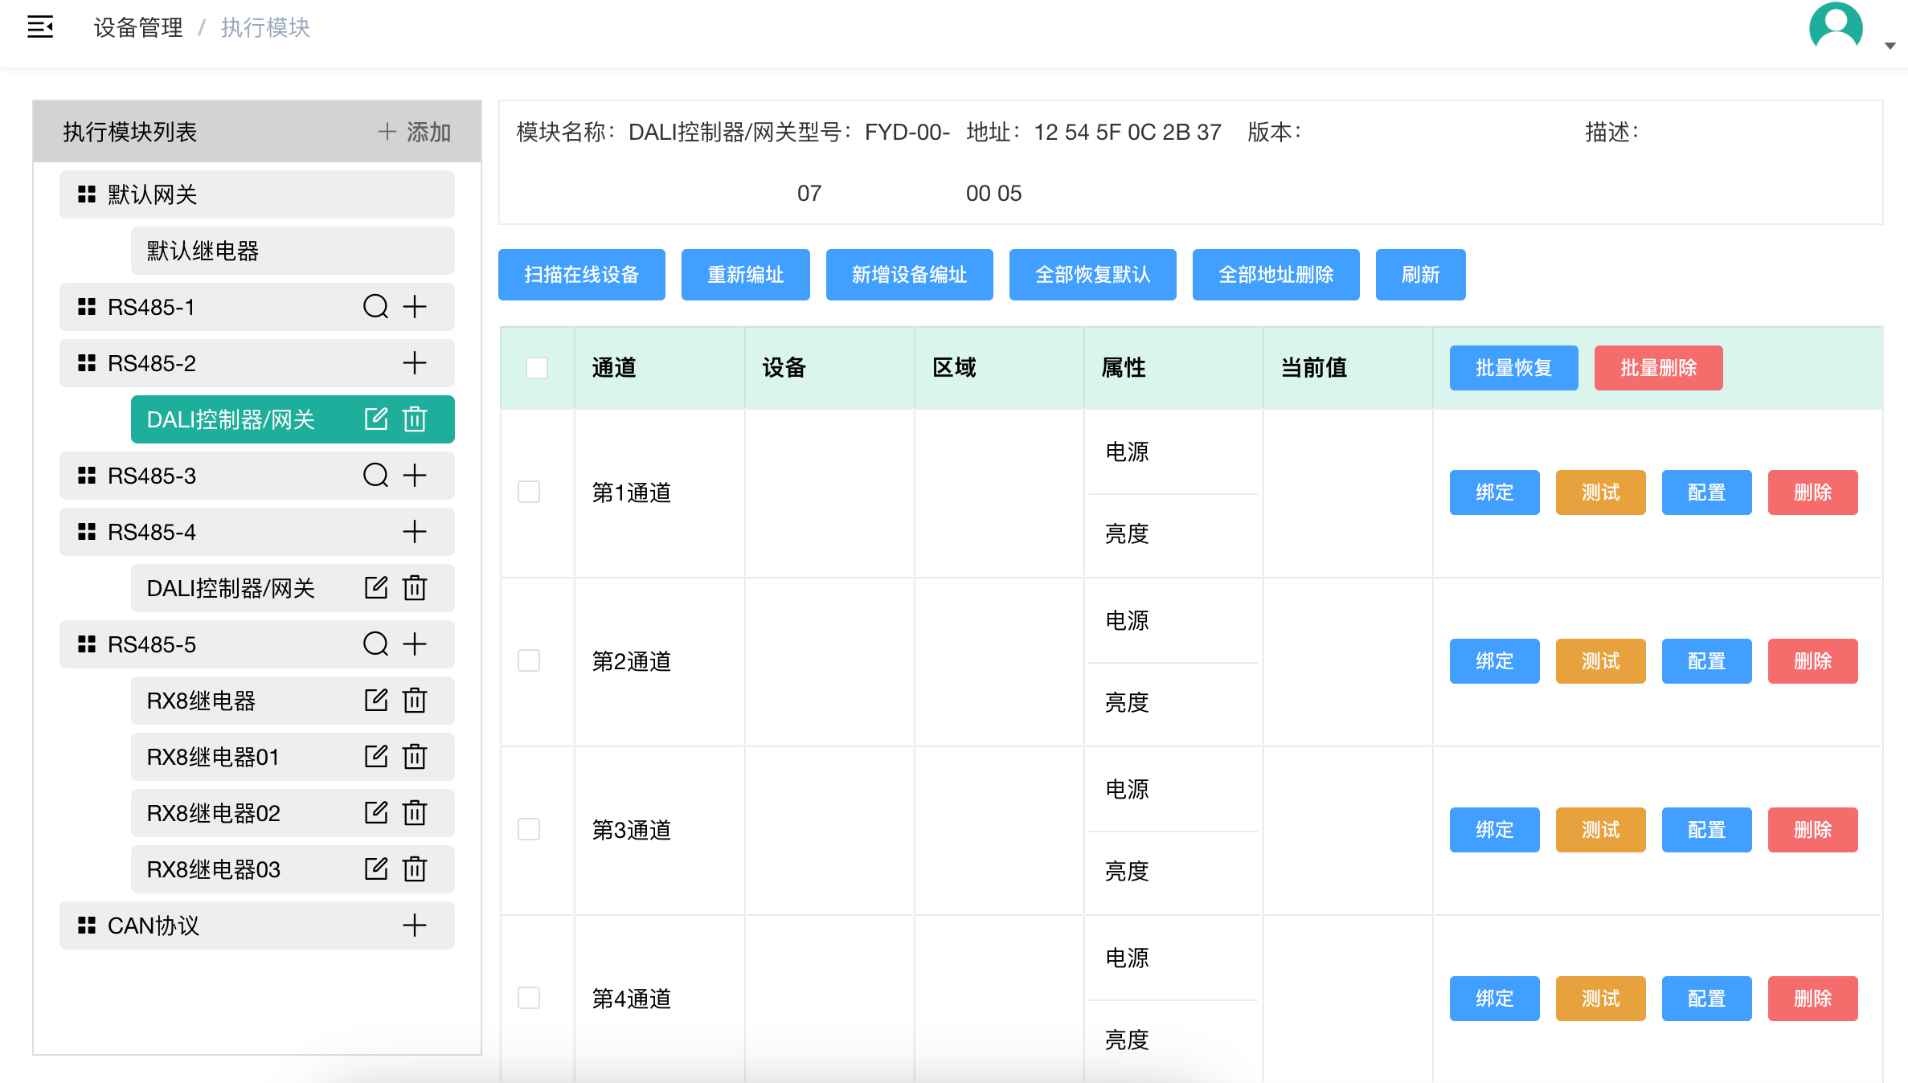Collapse the sidebar with hamburger icon
1908x1083 pixels.
coord(40,27)
